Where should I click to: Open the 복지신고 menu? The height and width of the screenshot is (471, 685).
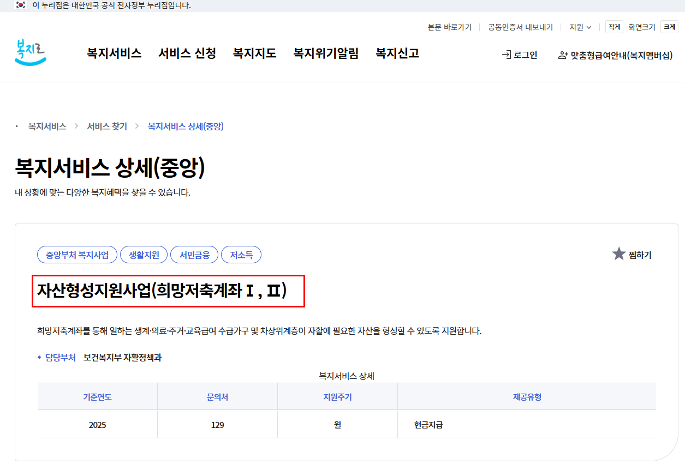[x=396, y=53]
